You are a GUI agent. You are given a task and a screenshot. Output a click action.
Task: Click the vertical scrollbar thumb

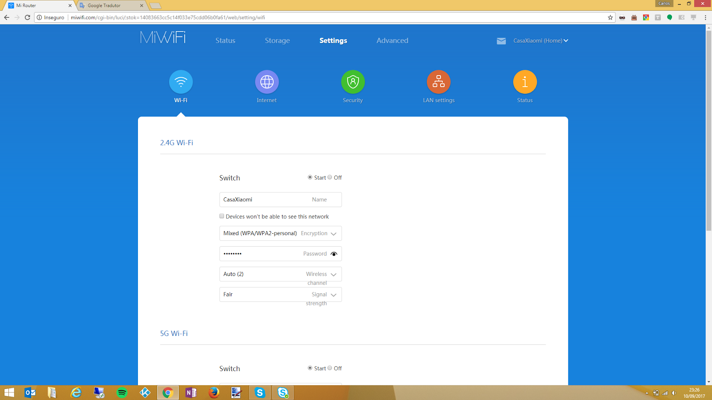point(709,131)
